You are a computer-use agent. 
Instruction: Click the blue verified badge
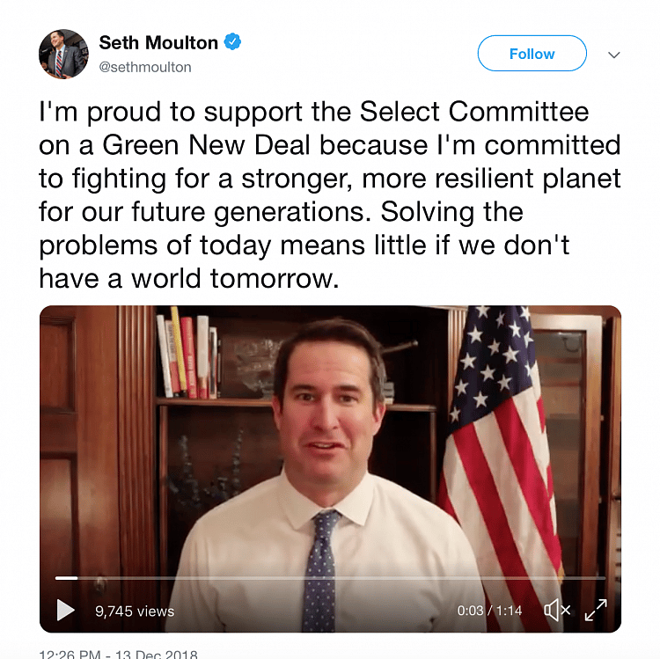point(233,42)
